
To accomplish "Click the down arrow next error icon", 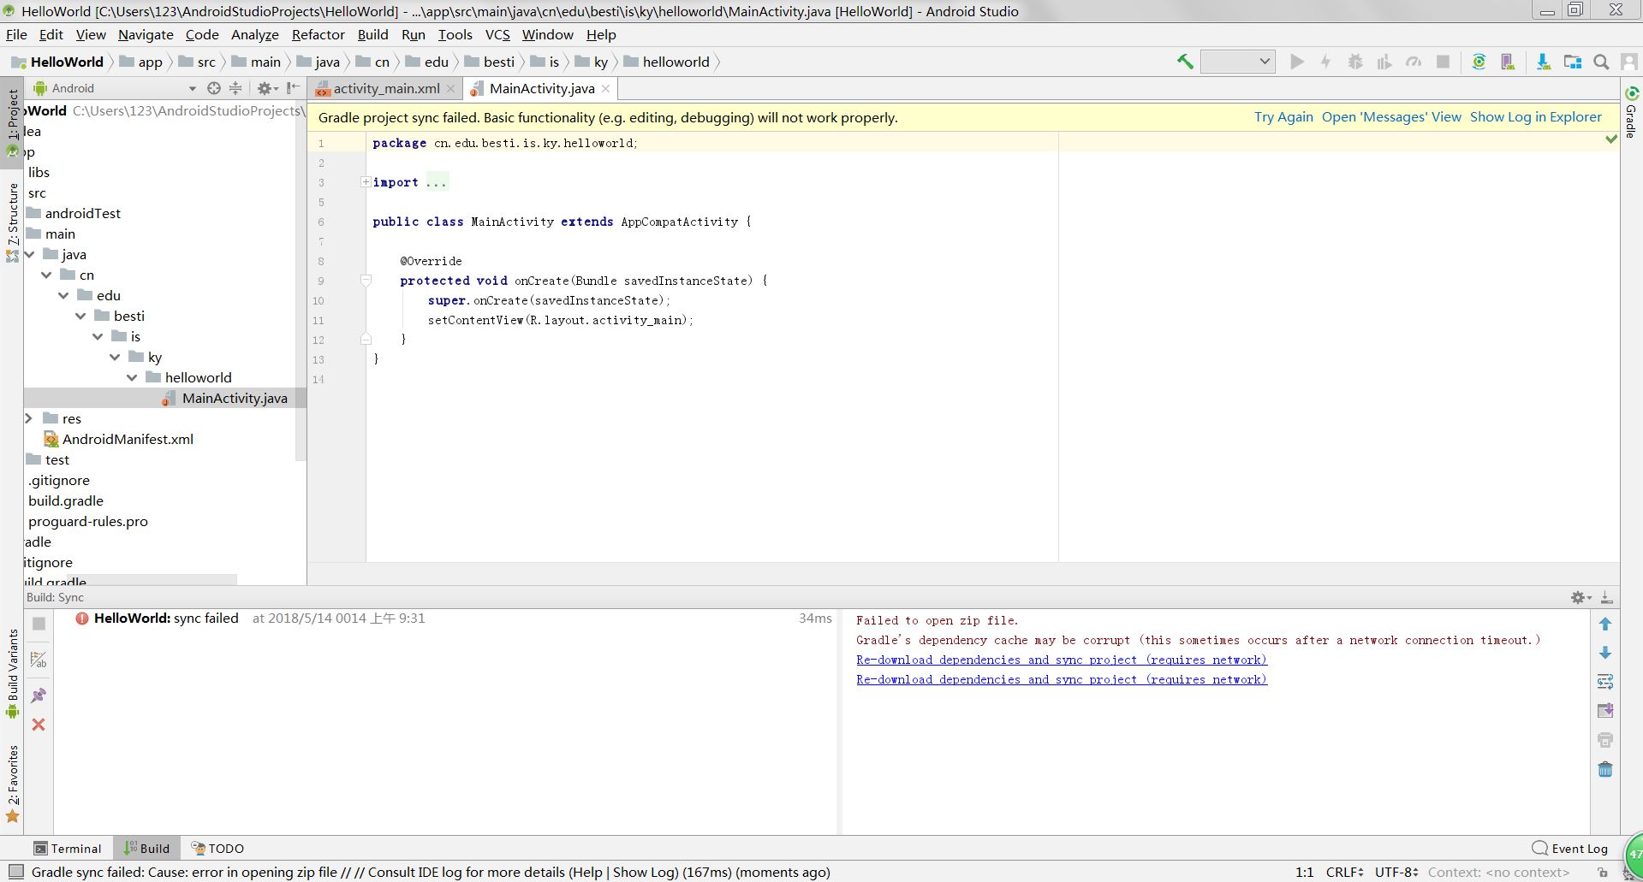I will point(1605,653).
